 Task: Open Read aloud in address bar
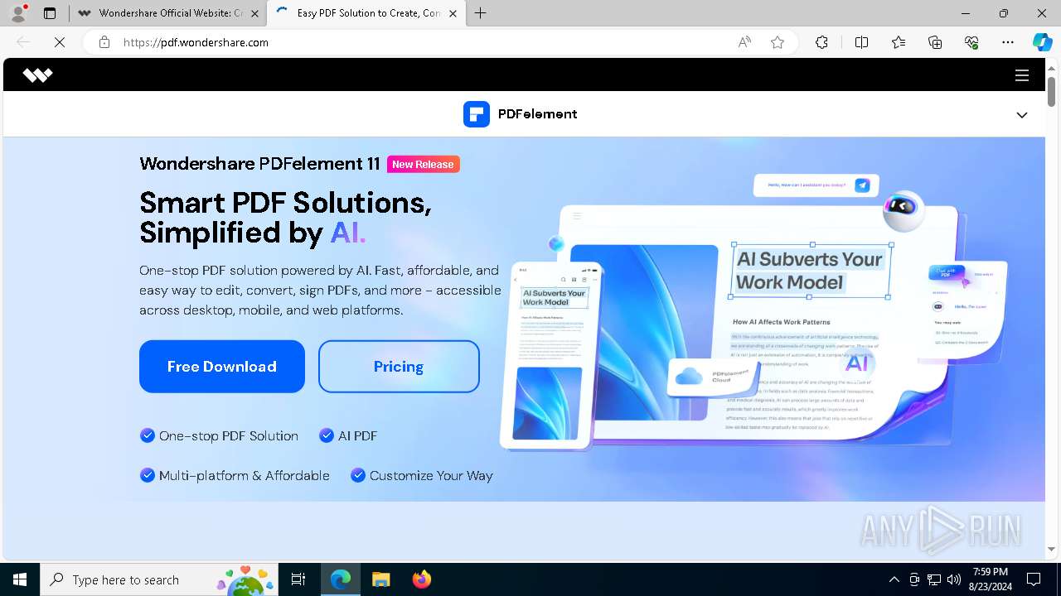coord(744,42)
